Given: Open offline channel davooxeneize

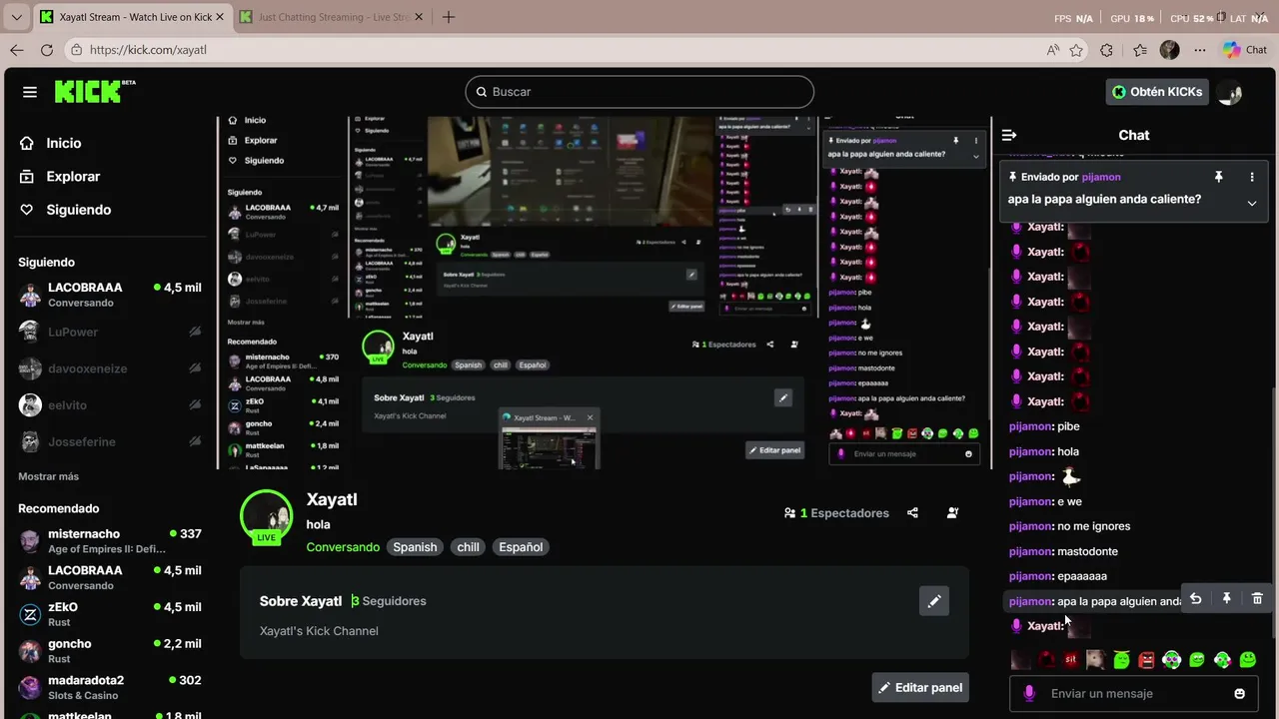Looking at the screenshot, I should click(110, 368).
